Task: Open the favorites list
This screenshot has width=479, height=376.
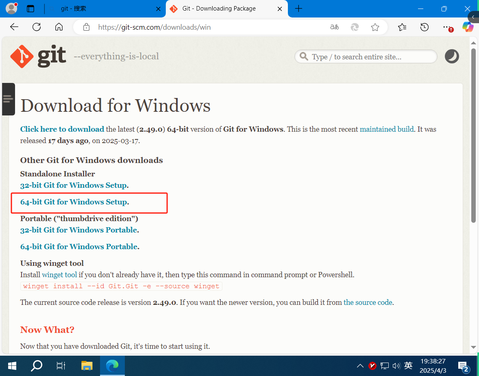Action: [402, 27]
